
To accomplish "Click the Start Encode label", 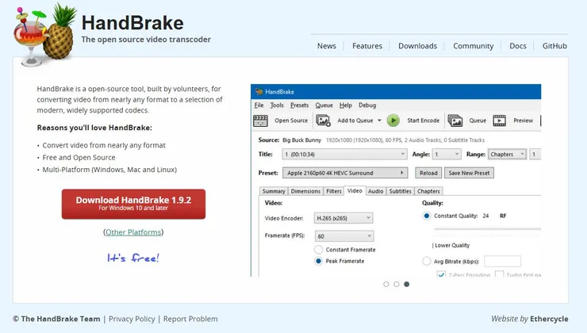I will (x=424, y=121).
